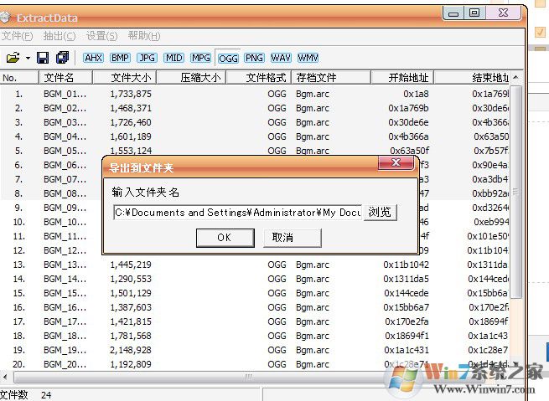The width and height of the screenshot is (549, 401).
Task: Open the 帮助(H) menu
Action: [x=144, y=36]
